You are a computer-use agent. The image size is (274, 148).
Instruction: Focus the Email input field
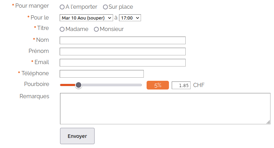pyautogui.click(x=123, y=63)
